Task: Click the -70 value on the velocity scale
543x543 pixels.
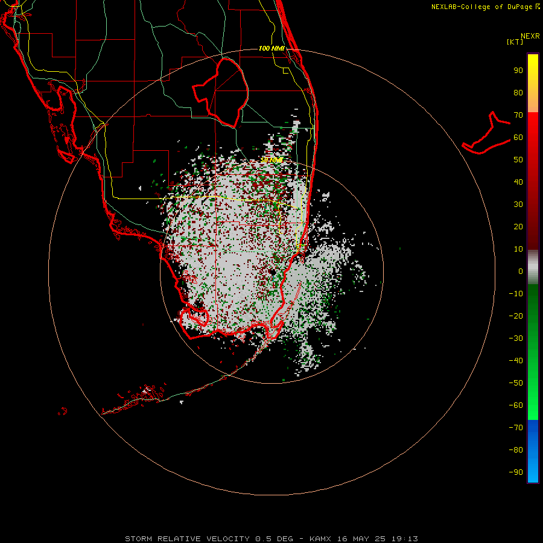Action: pos(516,428)
